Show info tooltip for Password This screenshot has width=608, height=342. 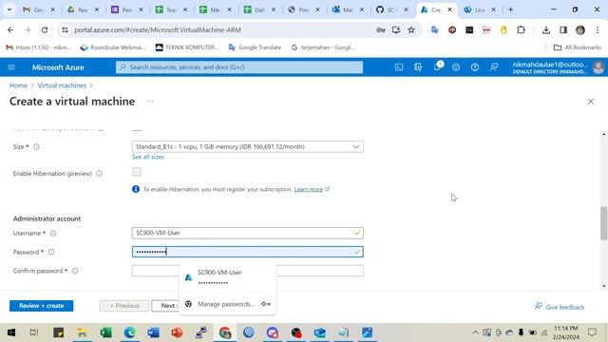51,252
